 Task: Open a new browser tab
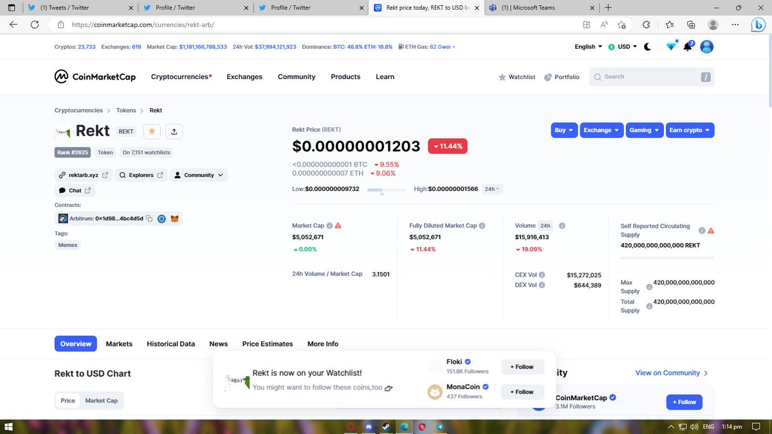click(x=608, y=8)
